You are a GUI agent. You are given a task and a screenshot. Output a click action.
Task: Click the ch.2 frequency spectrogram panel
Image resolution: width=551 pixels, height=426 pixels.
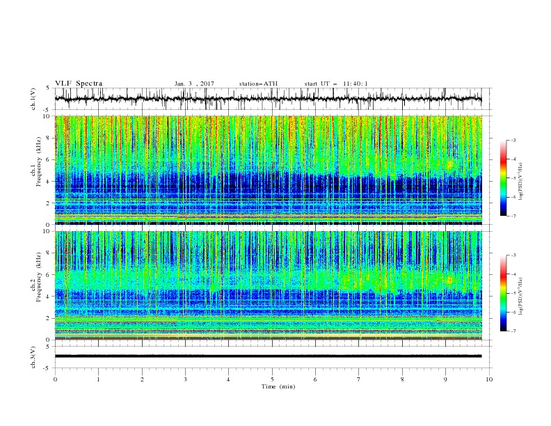(268, 285)
